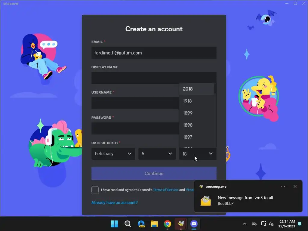Close the Discord window

(x=304, y=3)
